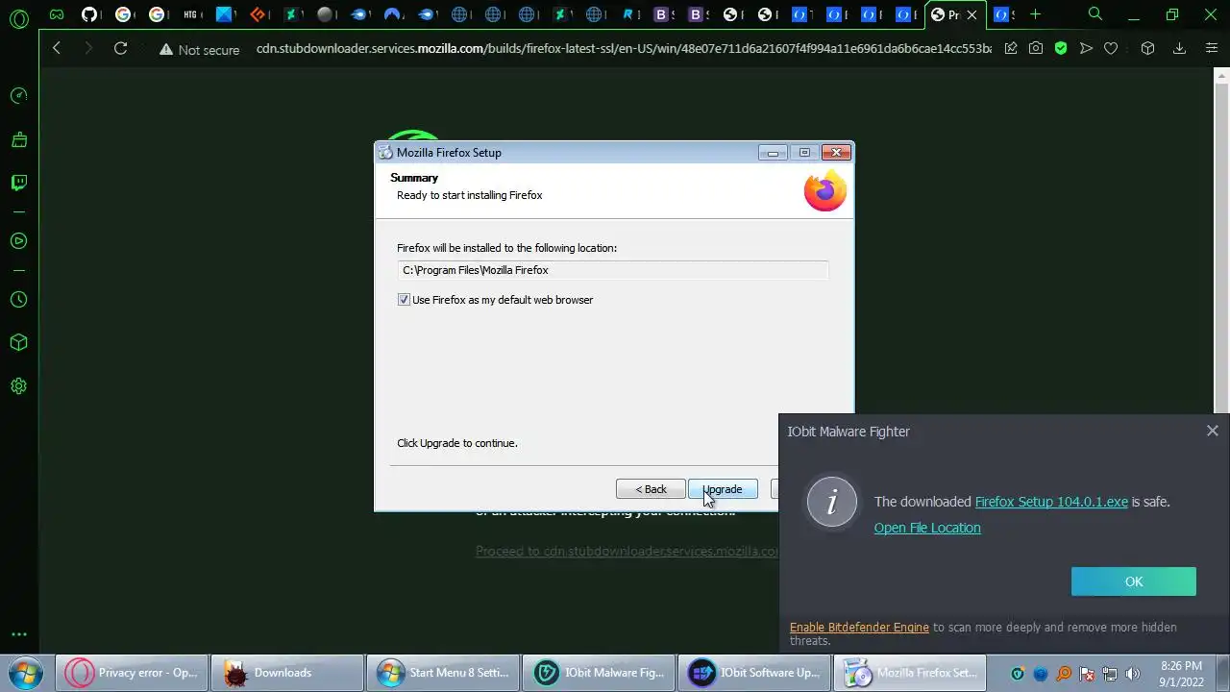
Task: Click the Upgrade button in Firefox Setup
Action: [723, 489]
